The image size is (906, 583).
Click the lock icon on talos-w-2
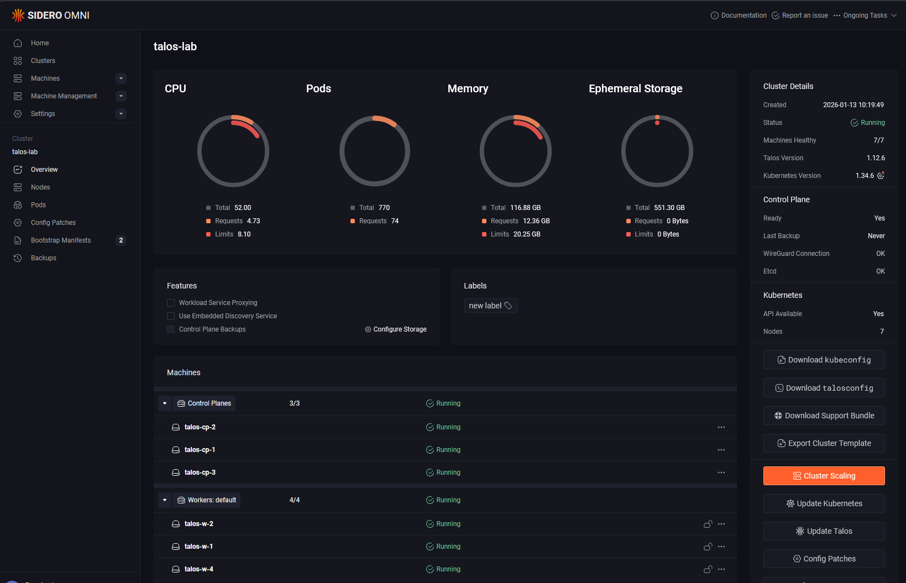[708, 524]
